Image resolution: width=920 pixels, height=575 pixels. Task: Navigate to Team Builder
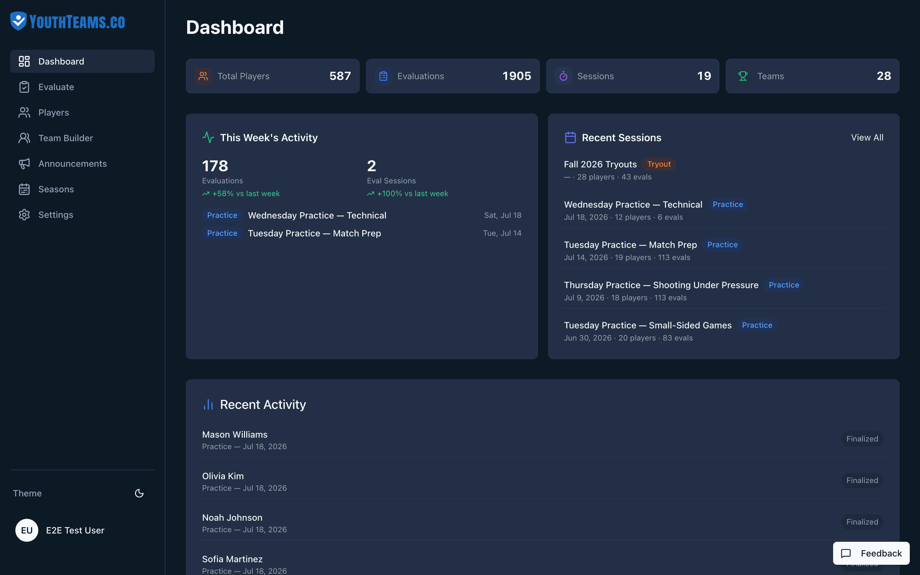pos(82,138)
